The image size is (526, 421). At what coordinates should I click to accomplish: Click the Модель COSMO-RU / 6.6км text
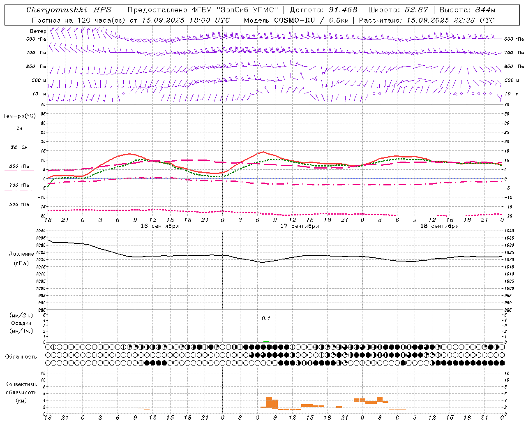(x=296, y=20)
